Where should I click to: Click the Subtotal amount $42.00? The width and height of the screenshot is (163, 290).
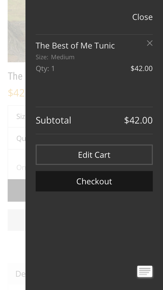tap(139, 120)
